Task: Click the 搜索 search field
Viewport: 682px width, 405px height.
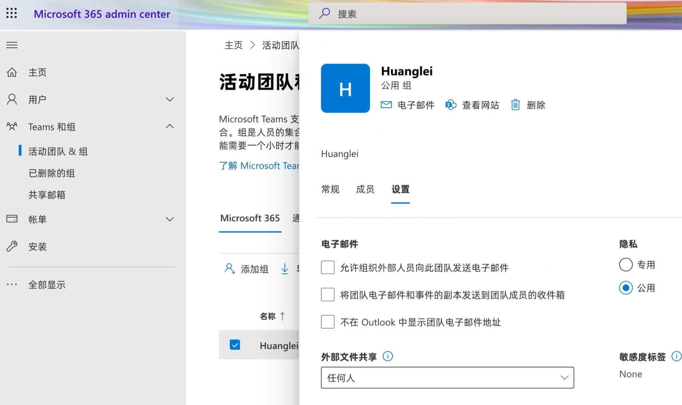Action: tap(467, 14)
